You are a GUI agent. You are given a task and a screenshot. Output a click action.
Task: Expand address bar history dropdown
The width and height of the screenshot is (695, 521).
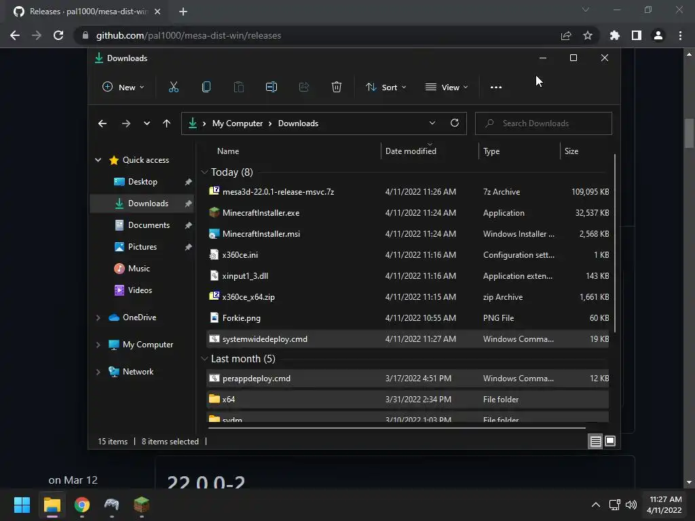pyautogui.click(x=432, y=123)
